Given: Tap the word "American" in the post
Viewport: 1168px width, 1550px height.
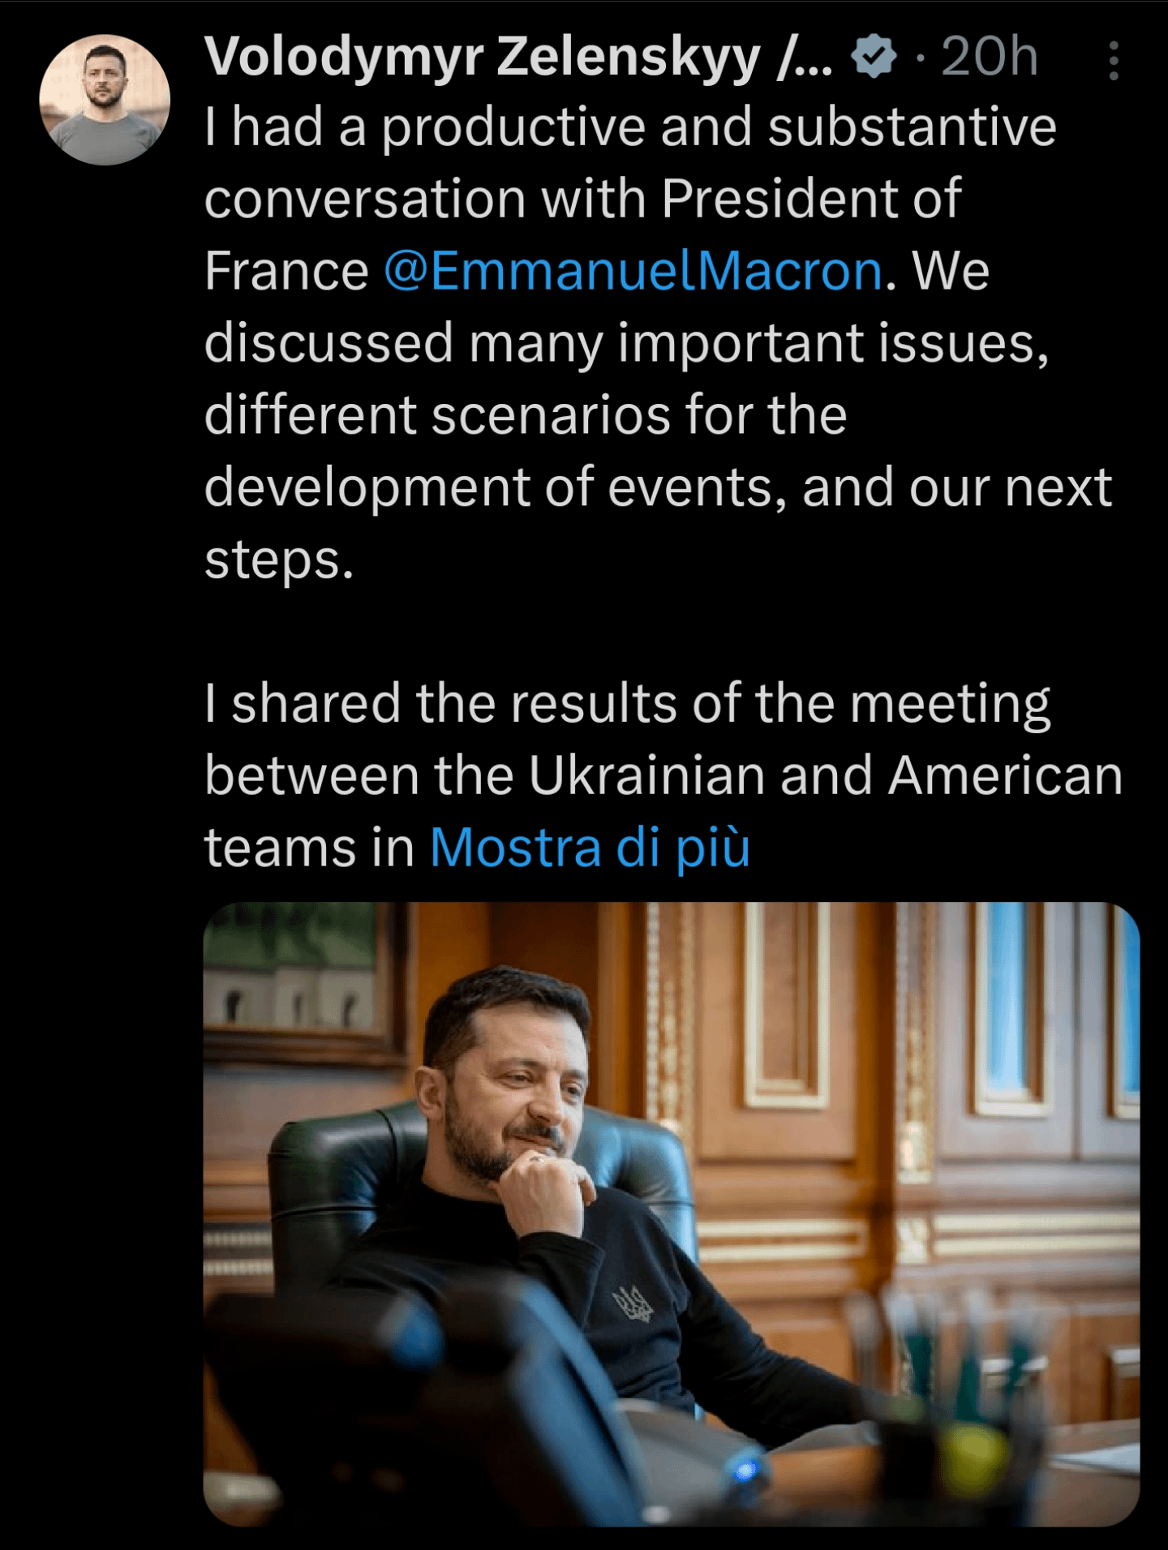Looking at the screenshot, I should point(1006,775).
